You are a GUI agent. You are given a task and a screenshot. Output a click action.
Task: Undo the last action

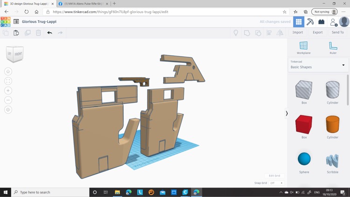tap(49, 33)
